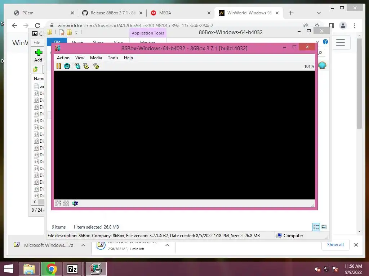Click the hard reset icon in 86Box

pyautogui.click(x=67, y=66)
